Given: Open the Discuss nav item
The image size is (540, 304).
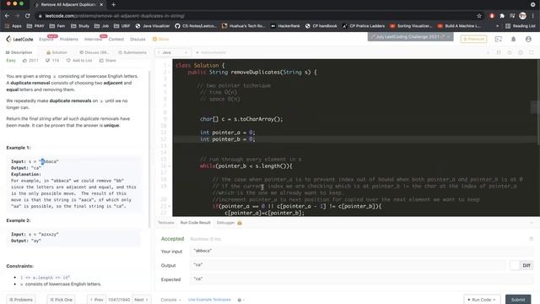Looking at the screenshot, I should click(138, 39).
